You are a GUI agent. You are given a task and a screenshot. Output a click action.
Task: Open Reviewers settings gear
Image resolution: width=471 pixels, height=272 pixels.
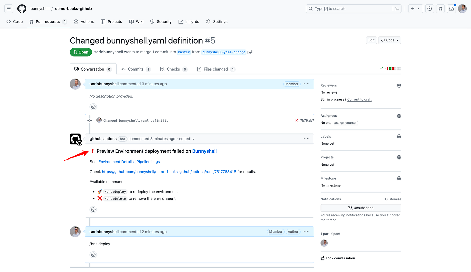pyautogui.click(x=399, y=86)
